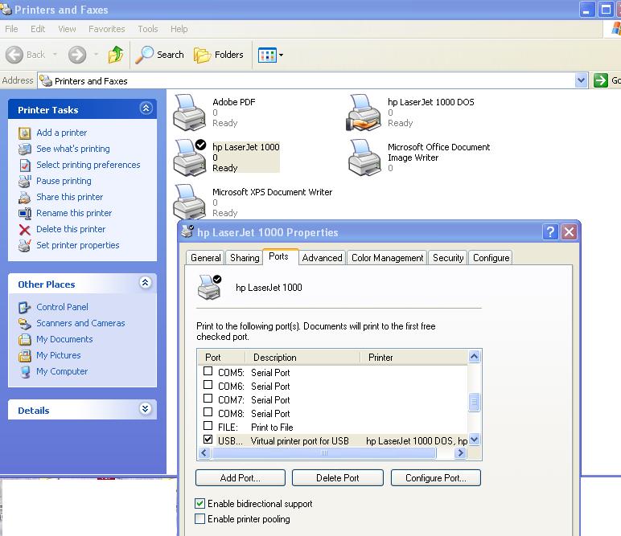
Task: Uncheck the USB virtual printer port checkbox
Action: click(208, 440)
